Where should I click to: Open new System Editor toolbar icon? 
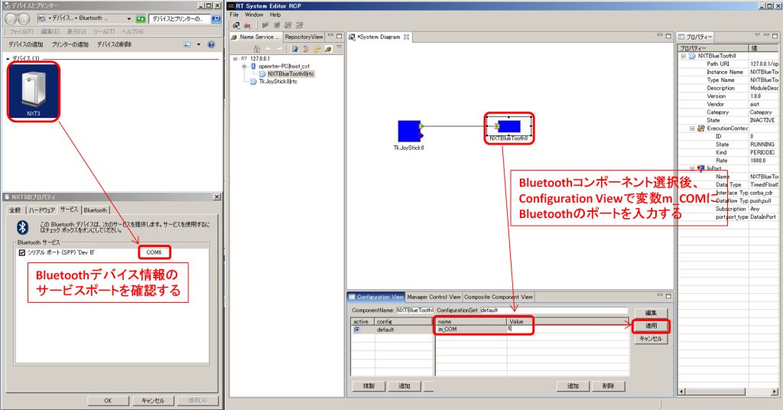point(236,25)
